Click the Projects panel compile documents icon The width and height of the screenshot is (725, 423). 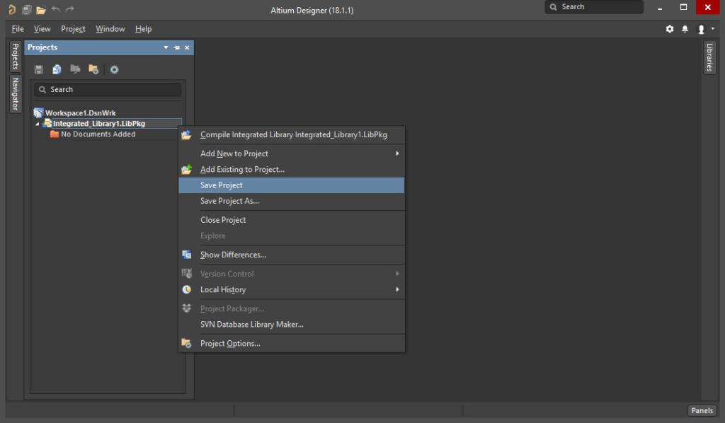point(57,69)
